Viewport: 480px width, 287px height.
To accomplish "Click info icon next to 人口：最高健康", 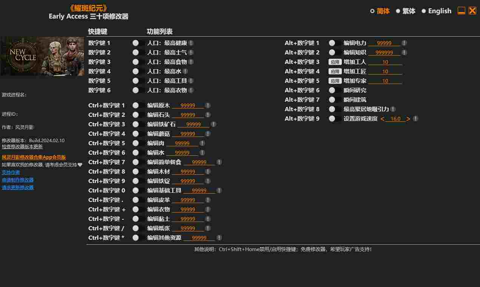I will [x=191, y=43].
